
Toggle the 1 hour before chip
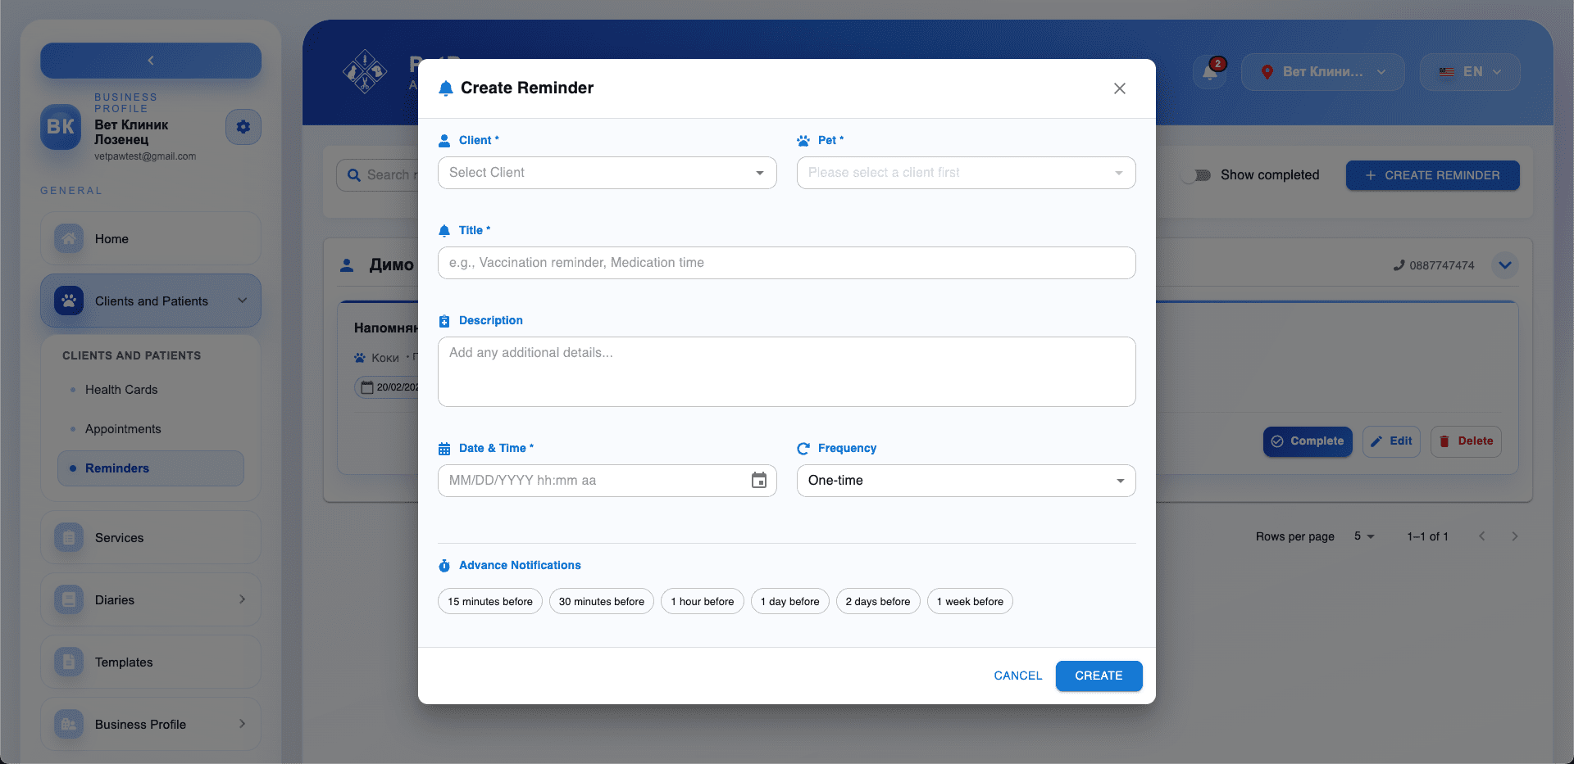(703, 601)
